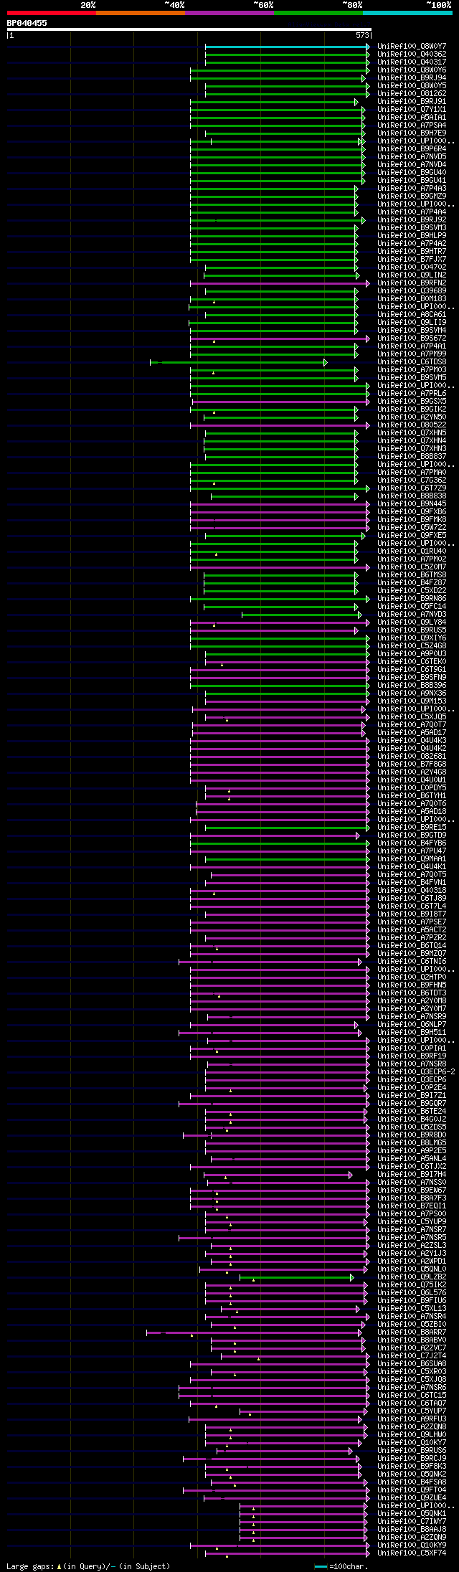Image resolution: width=459 pixels, height=1572 pixels.
Task: Open hit UniRef100_Q8W0Y7
Action: (x=412, y=47)
